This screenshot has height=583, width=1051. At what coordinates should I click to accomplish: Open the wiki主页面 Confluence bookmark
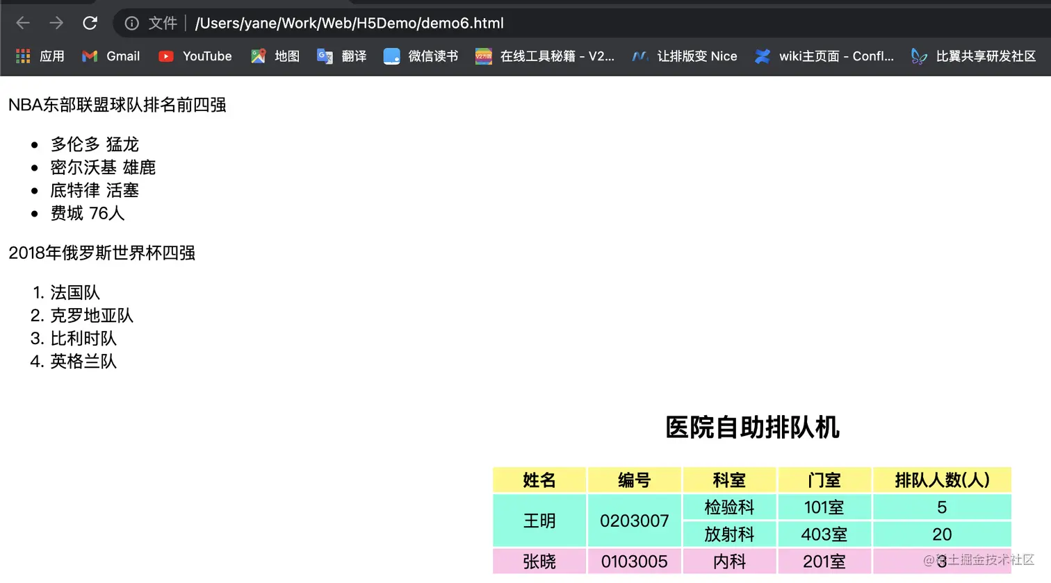click(x=825, y=56)
